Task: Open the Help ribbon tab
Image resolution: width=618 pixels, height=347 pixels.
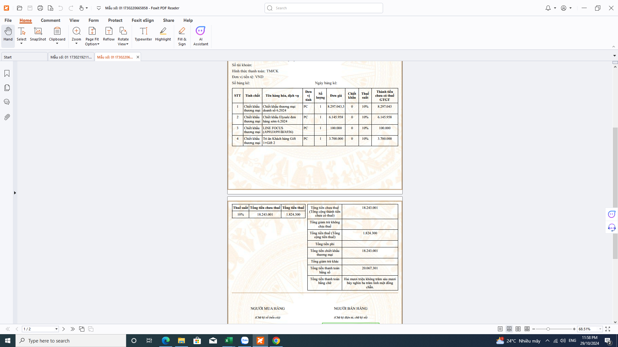Action: click(188, 20)
